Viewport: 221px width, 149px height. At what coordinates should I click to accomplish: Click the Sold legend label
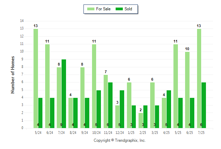click(x=128, y=9)
